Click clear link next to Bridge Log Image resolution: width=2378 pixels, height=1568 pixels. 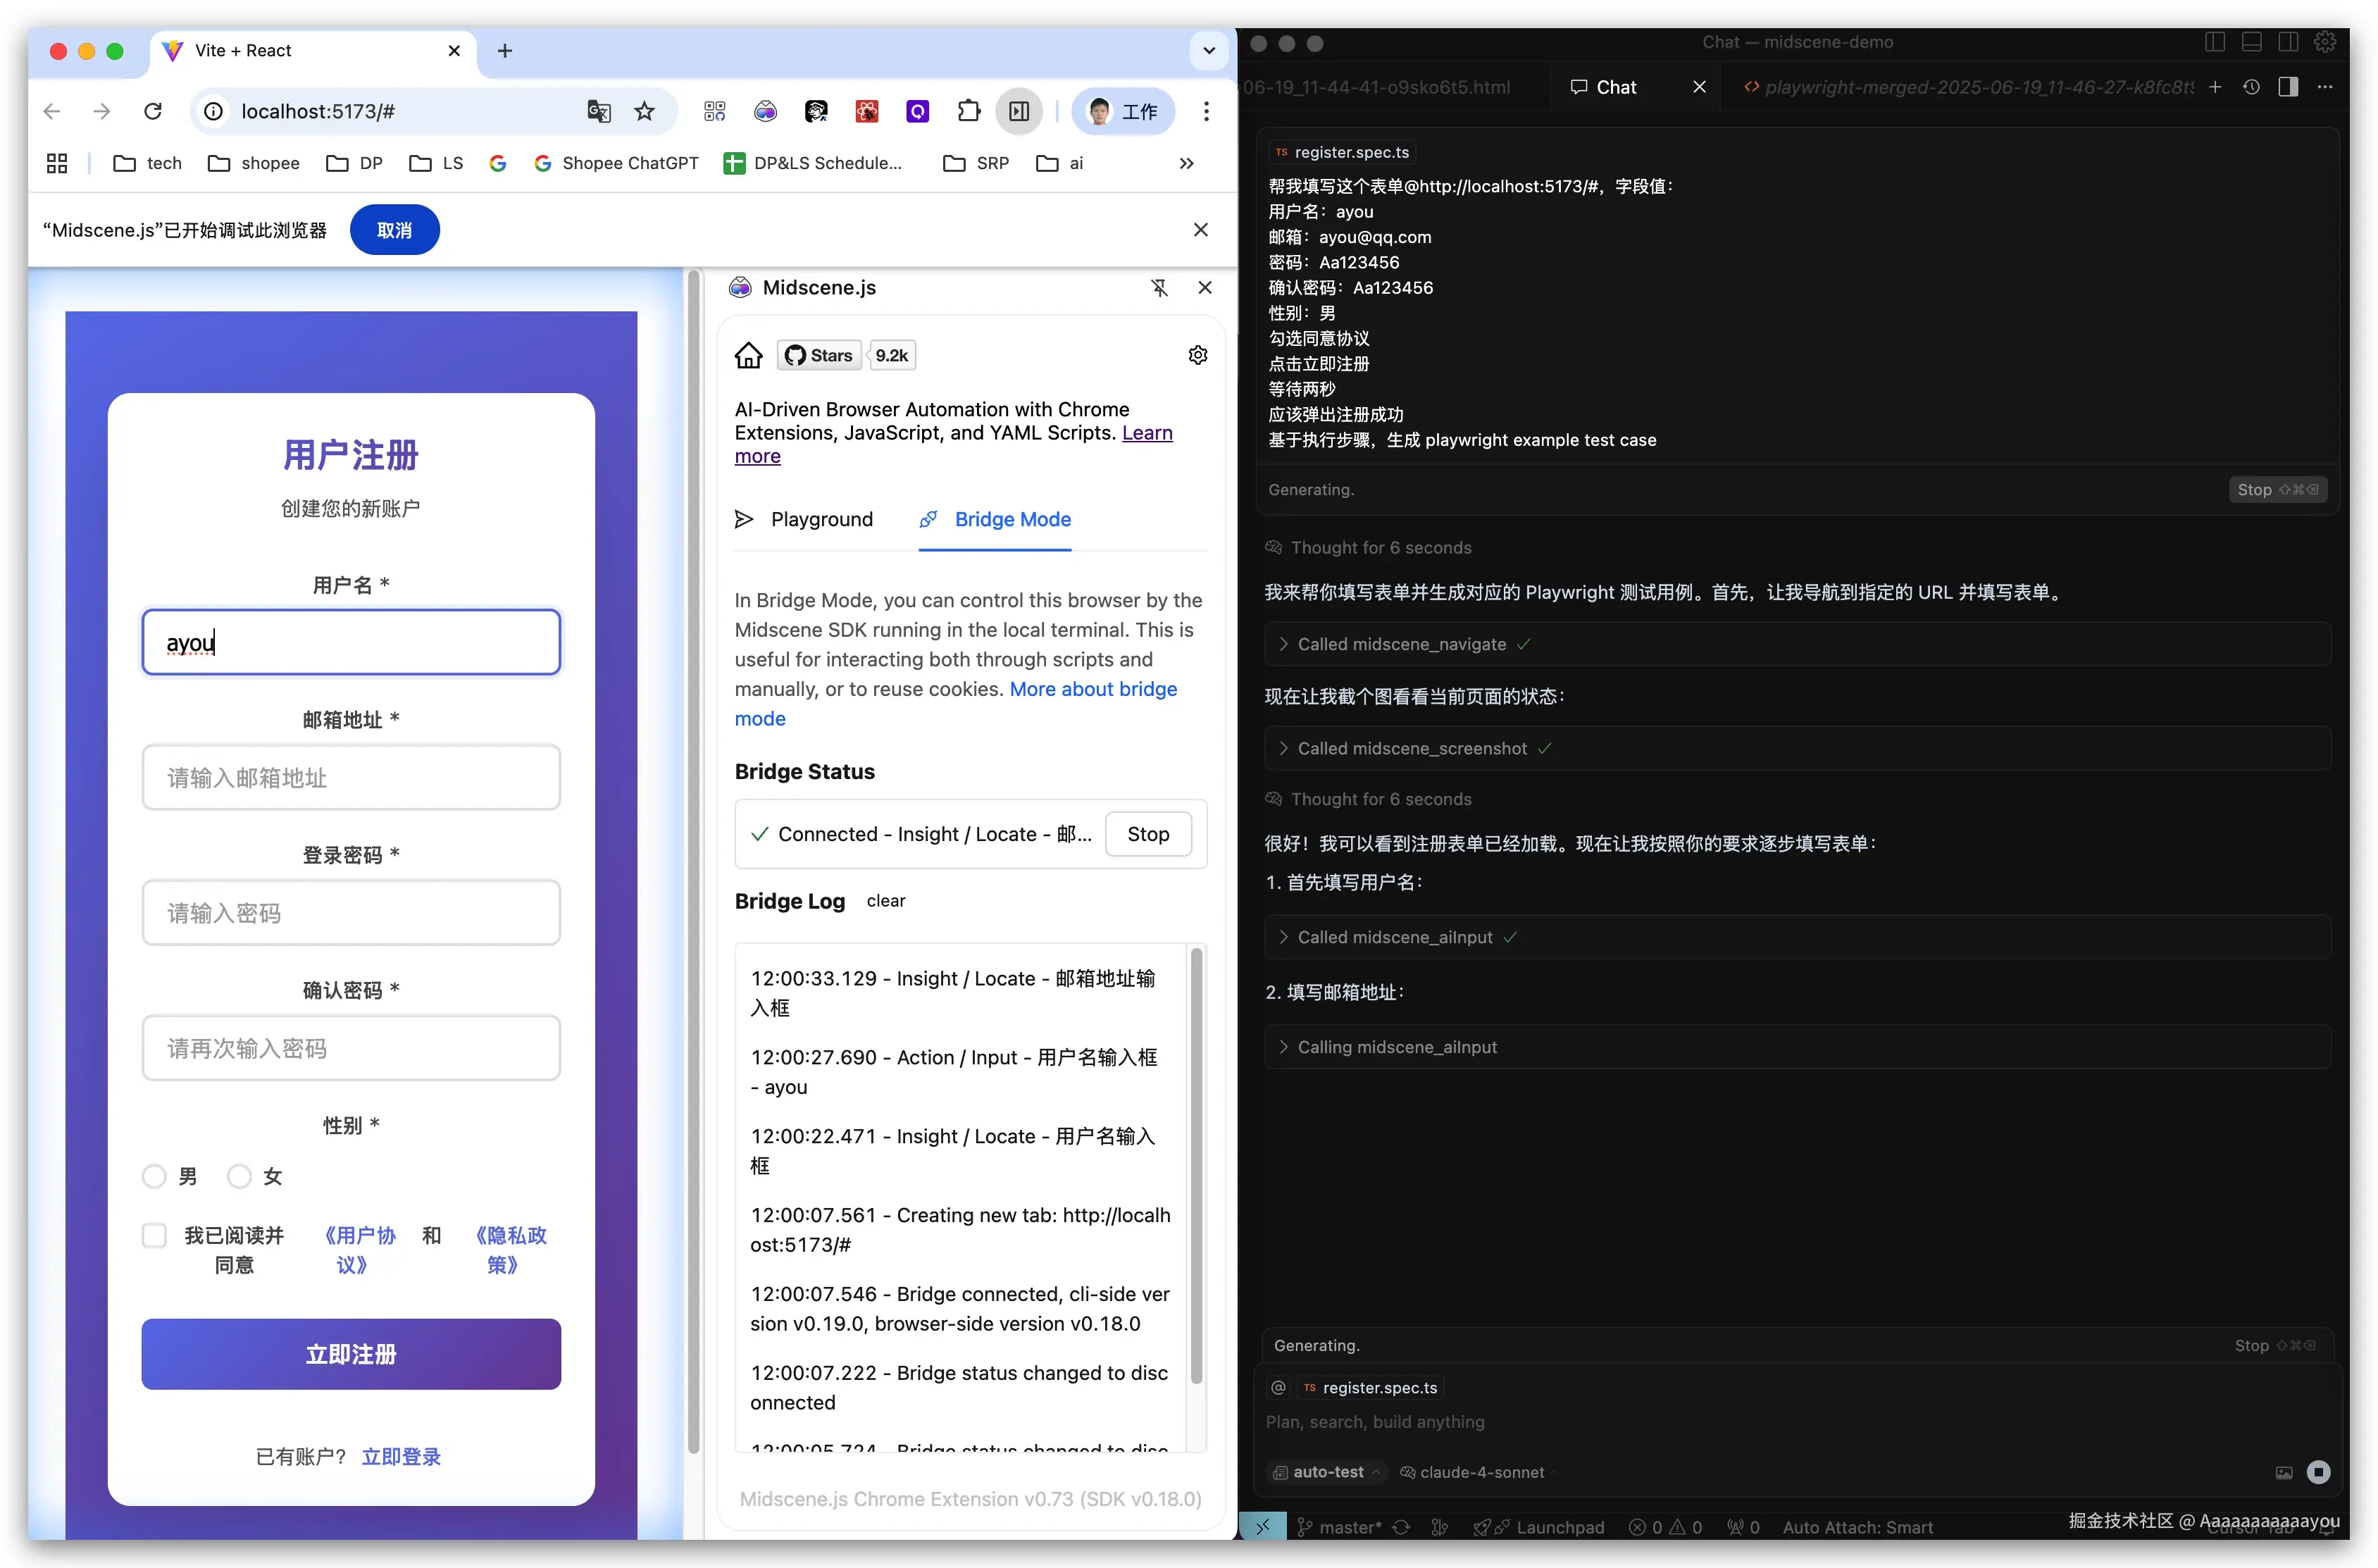[885, 901]
